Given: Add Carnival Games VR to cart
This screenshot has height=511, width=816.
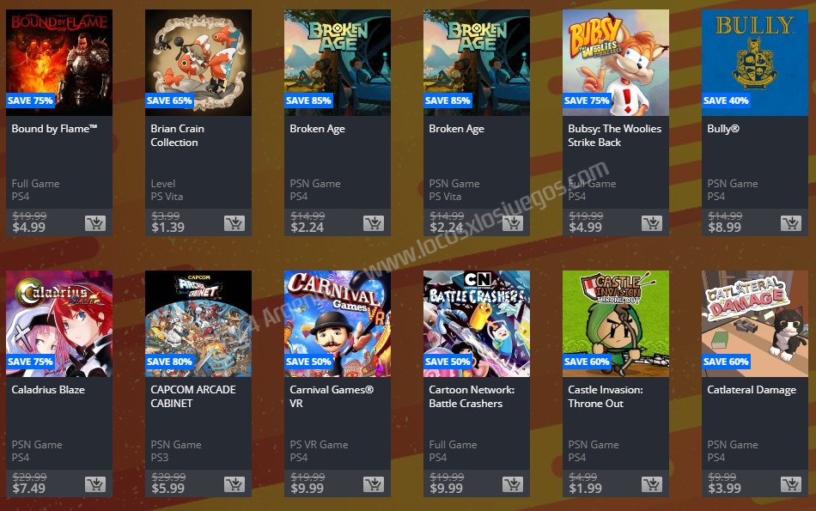Looking at the screenshot, I should (x=374, y=484).
